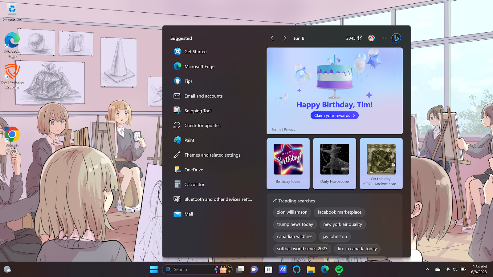Open Snipping Tool icon in suggestions
The image size is (493, 277).
click(177, 110)
